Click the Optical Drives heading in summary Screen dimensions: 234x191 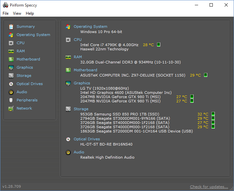pyautogui.click(x=87, y=139)
